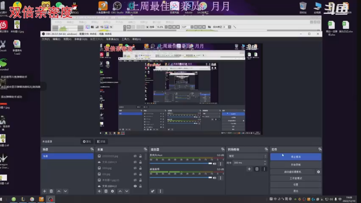Screen dimensions: 361x203
Task: Open transition three-dot properties menu
Action: click(264, 169)
